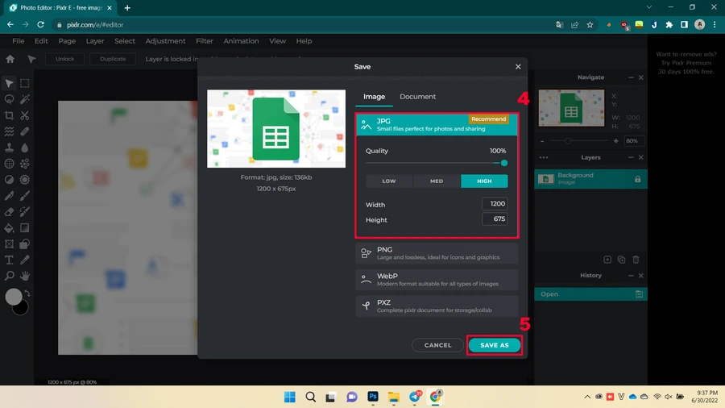Switch to the Image tab
Screen dimensions: 725x408
click(x=374, y=96)
